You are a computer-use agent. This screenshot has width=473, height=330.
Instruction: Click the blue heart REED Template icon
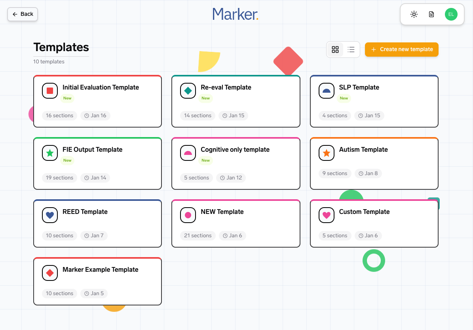click(x=50, y=216)
